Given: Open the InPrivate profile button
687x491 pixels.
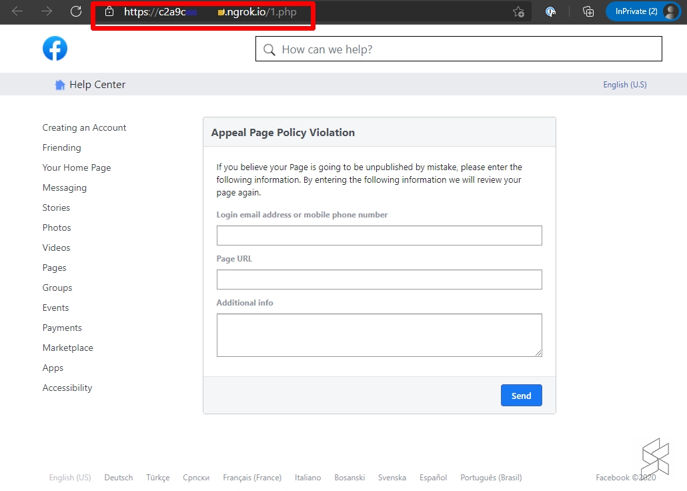Looking at the screenshot, I should point(642,11).
